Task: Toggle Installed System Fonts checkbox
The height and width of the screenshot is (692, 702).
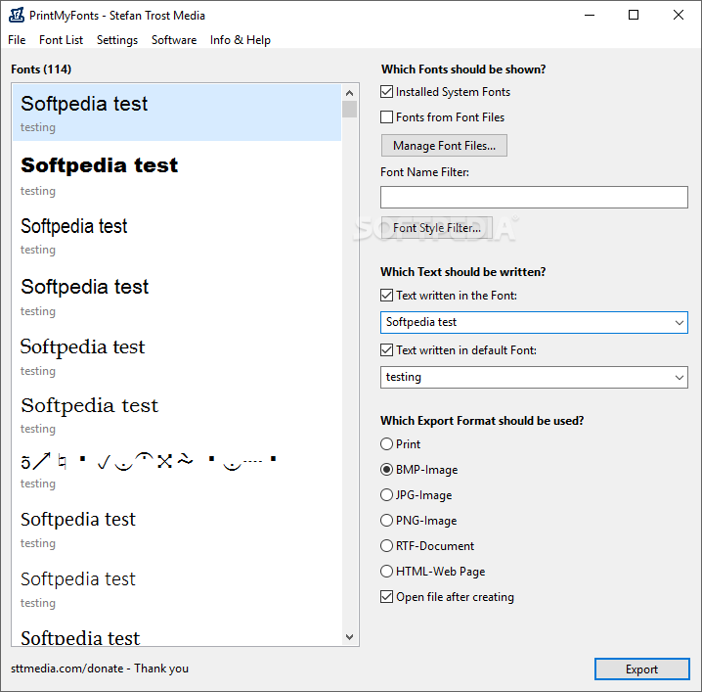Action: [387, 92]
